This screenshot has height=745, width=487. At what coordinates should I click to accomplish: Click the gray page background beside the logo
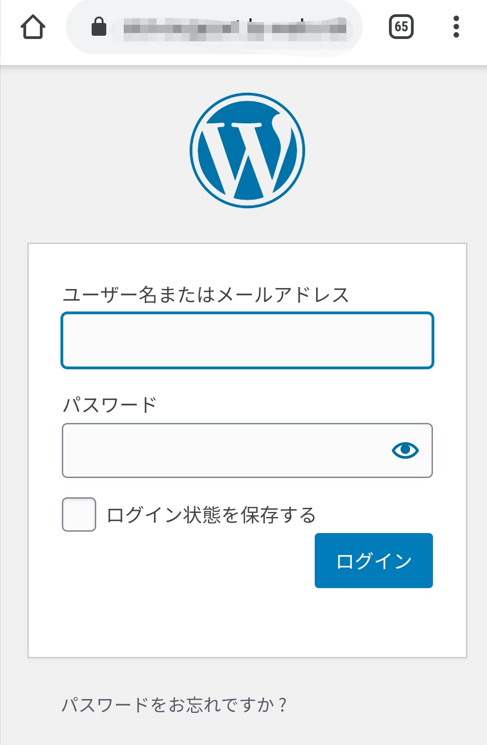pyautogui.click(x=92, y=151)
